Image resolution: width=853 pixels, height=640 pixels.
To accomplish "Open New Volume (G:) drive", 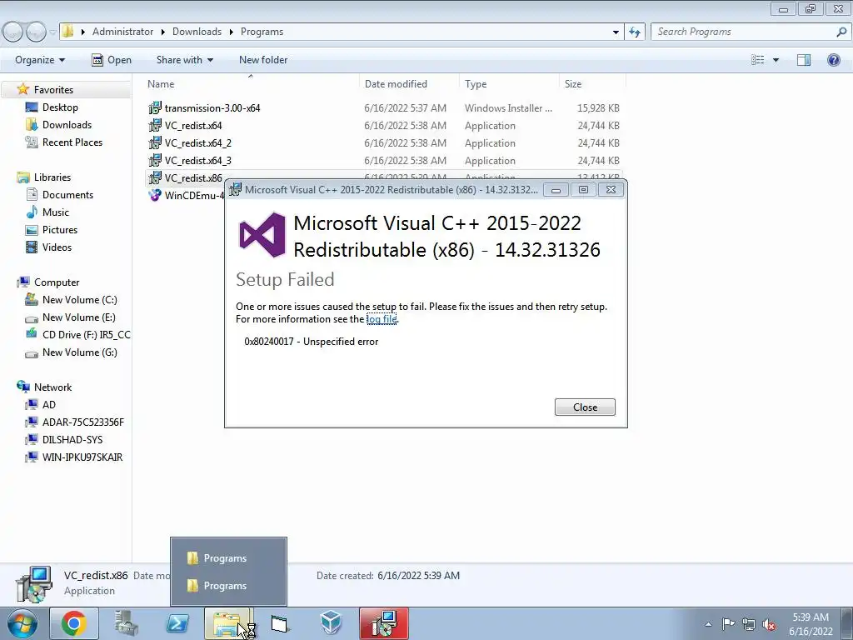I will point(79,352).
